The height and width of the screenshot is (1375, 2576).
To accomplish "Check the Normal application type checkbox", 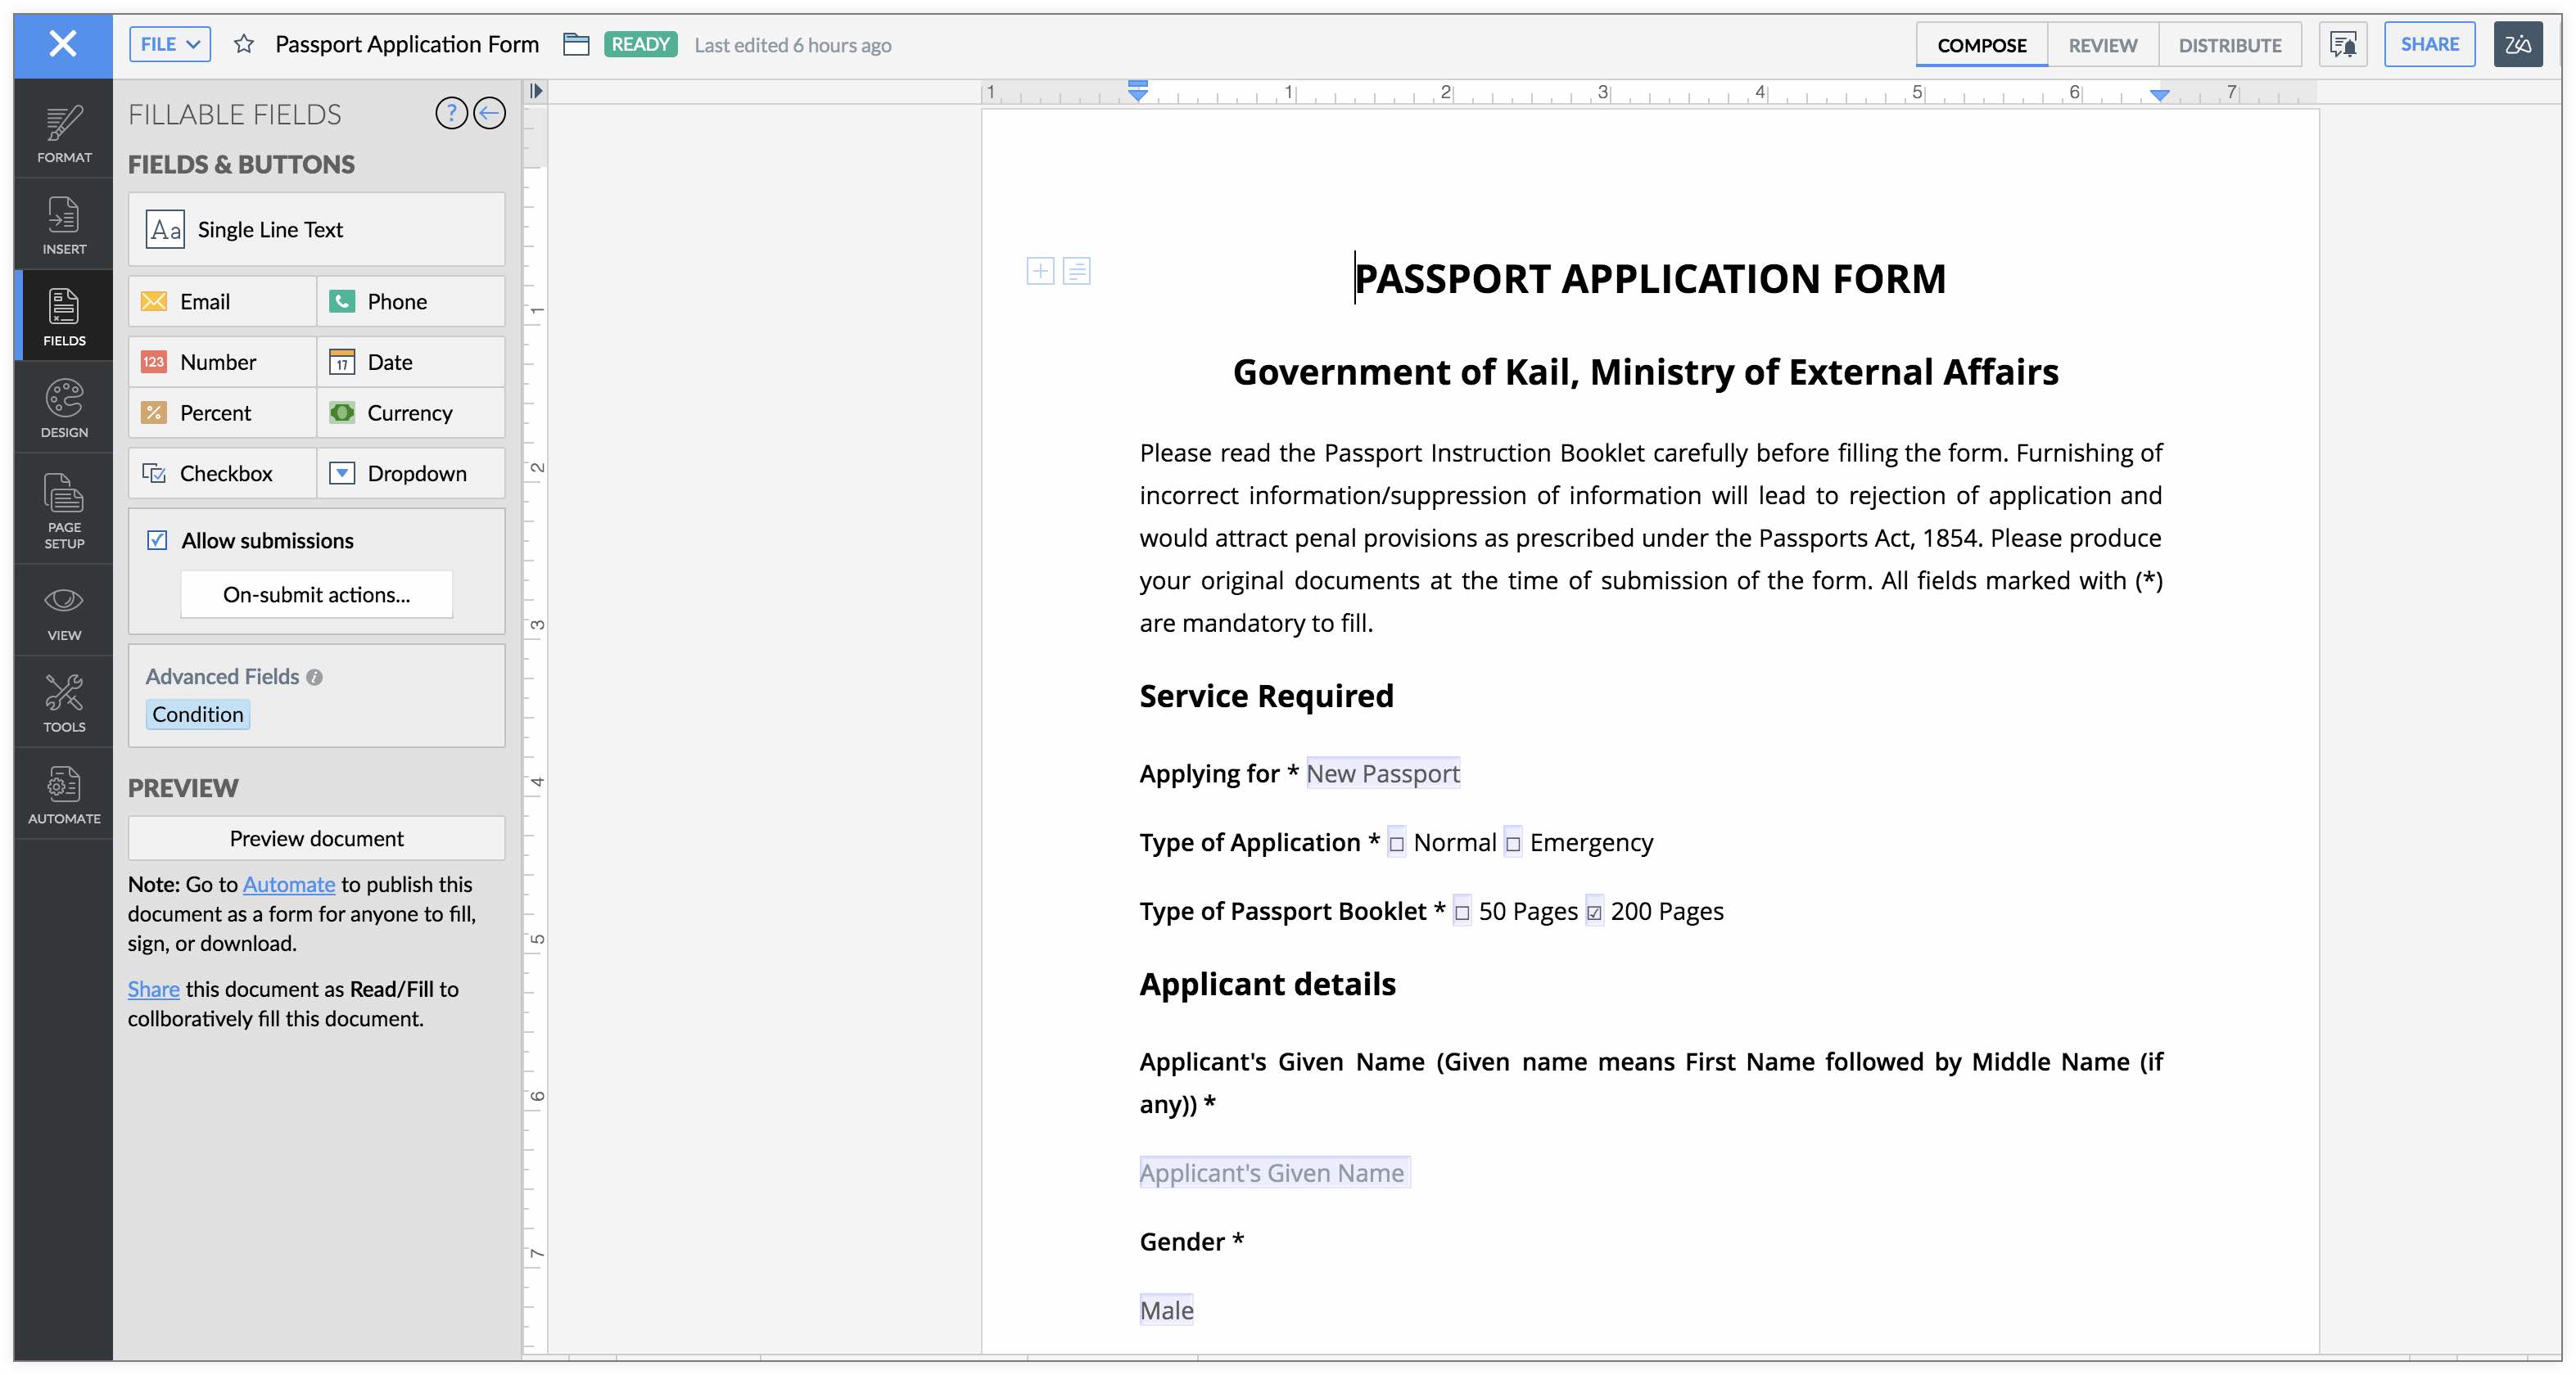I will click(x=1396, y=843).
